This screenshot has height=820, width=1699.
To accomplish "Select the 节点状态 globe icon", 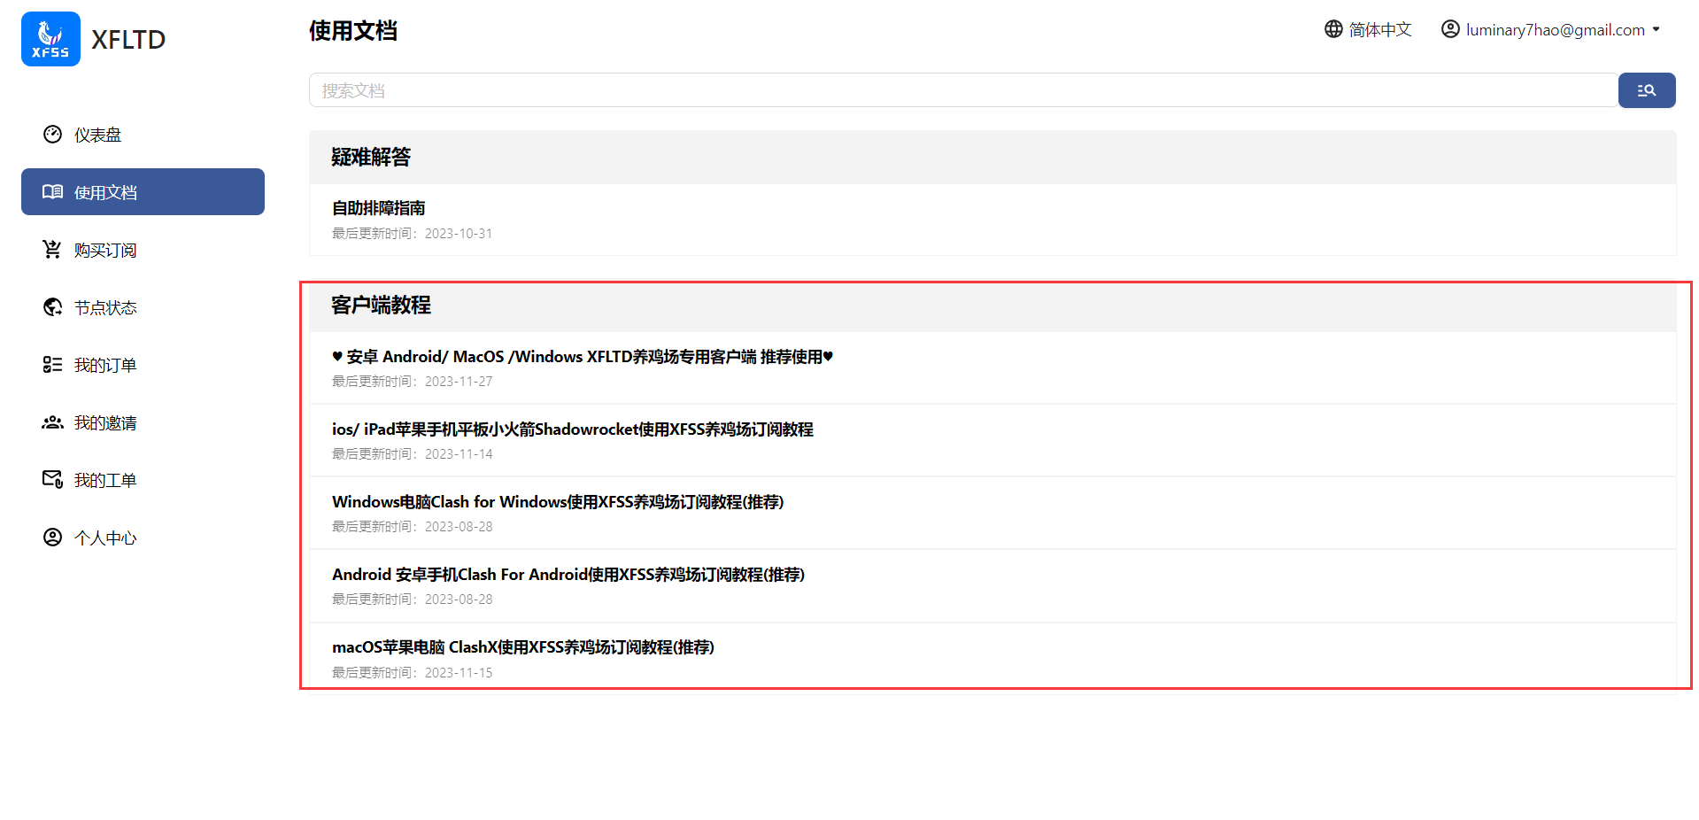I will point(52,306).
